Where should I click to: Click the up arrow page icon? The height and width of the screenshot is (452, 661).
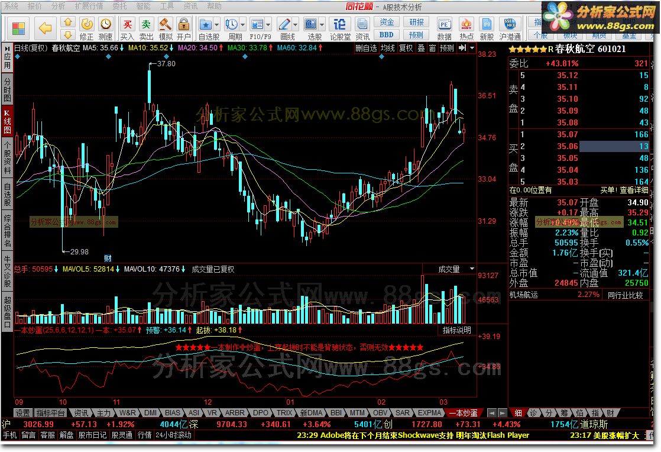point(68,22)
